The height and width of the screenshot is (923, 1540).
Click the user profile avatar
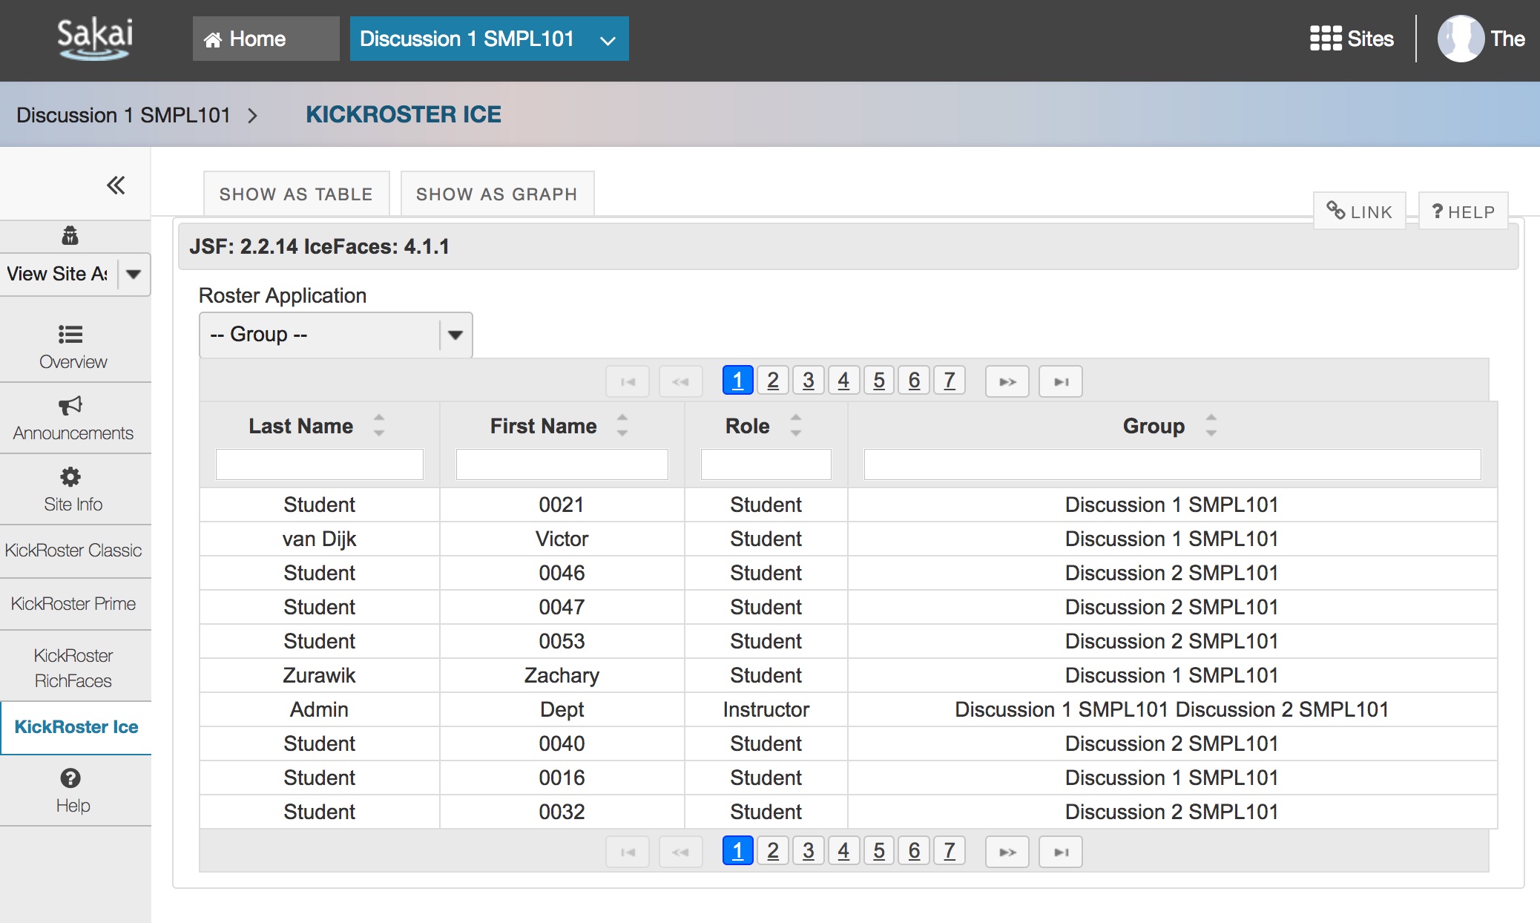click(x=1460, y=39)
